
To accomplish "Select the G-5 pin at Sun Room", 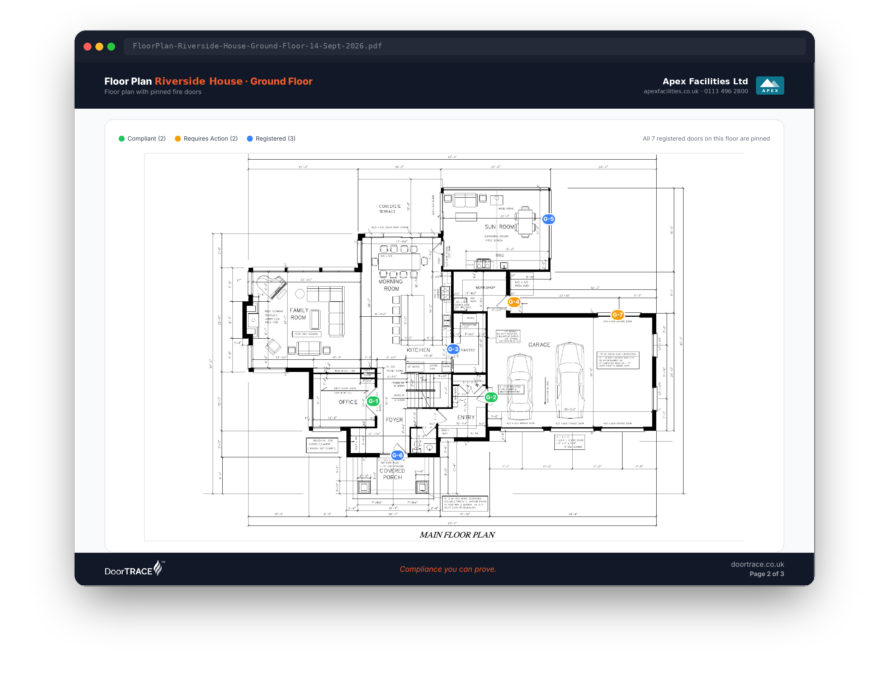I will point(548,219).
